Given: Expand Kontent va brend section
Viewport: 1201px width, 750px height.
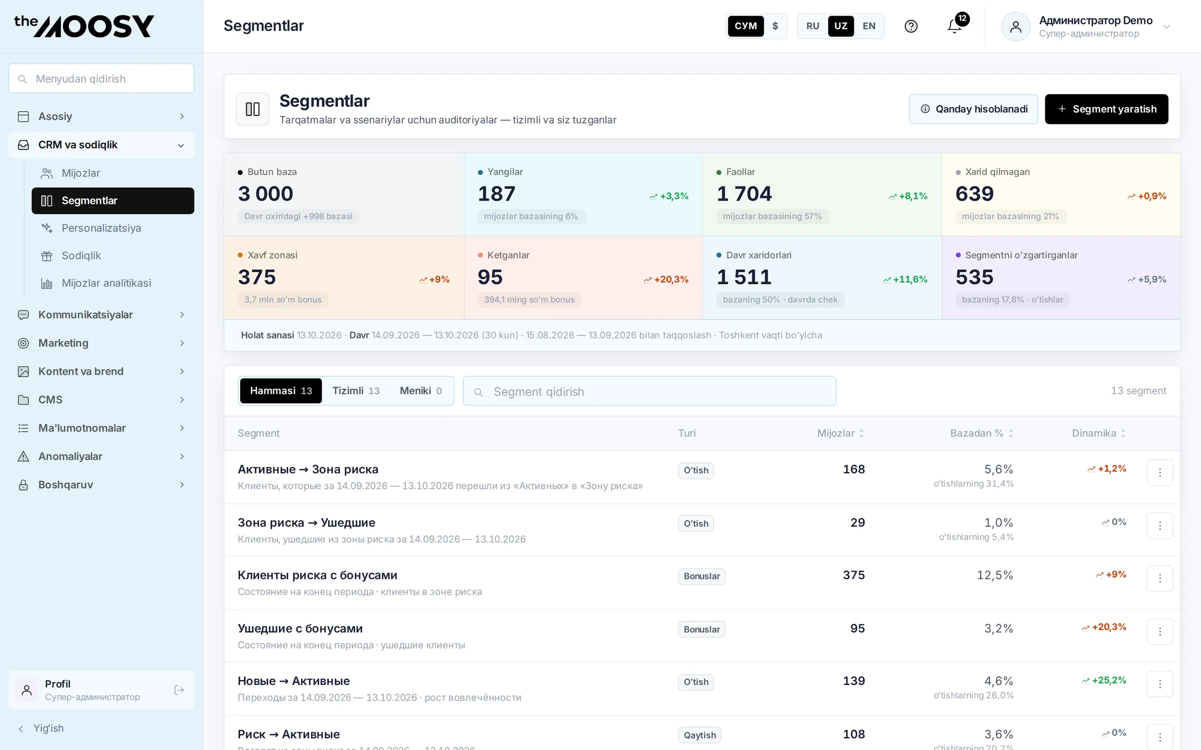Looking at the screenshot, I should (x=101, y=371).
